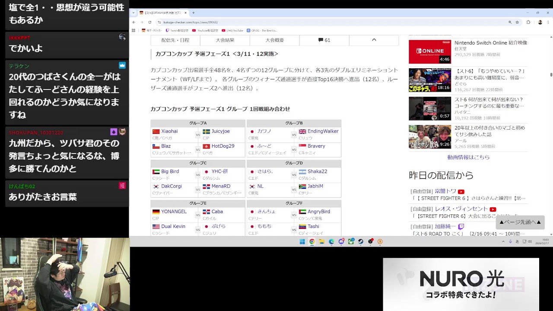Toggle the Japanese IME あ indicator

[x=518, y=241]
